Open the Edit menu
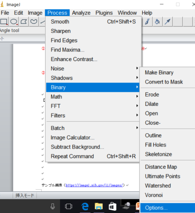Image resolution: width=195 pixels, height=213 pixels. point(18,13)
